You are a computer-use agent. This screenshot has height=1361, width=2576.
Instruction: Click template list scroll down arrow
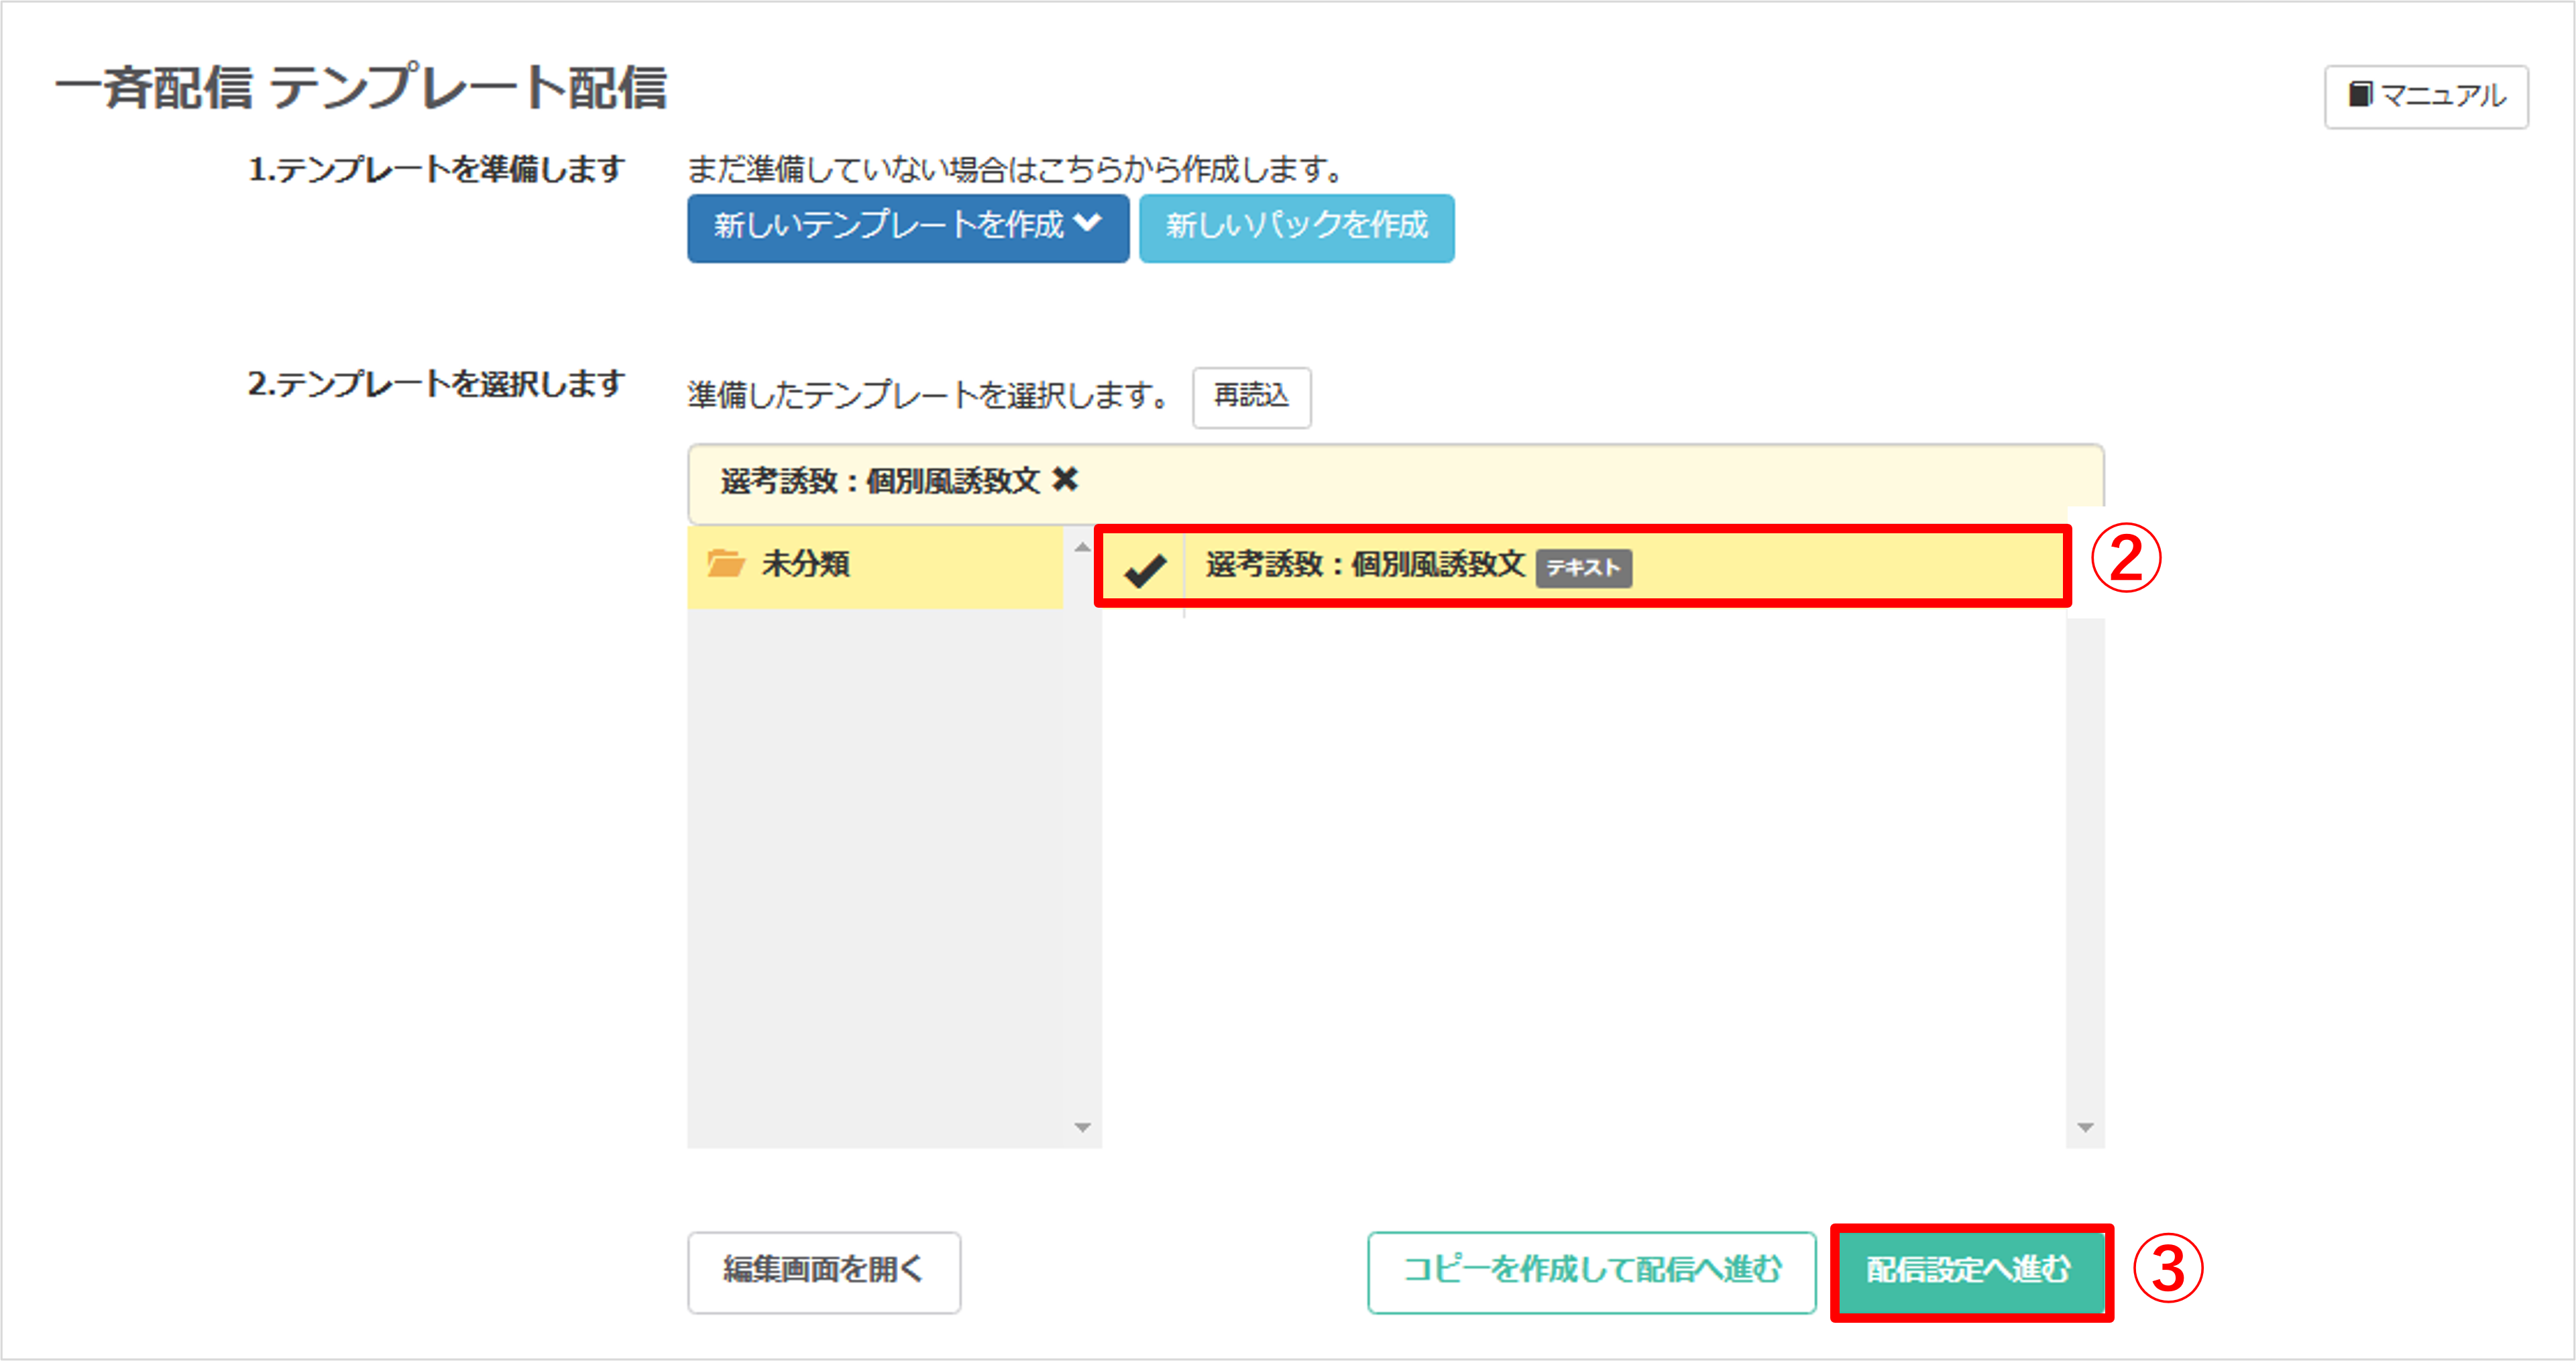click(2085, 1127)
